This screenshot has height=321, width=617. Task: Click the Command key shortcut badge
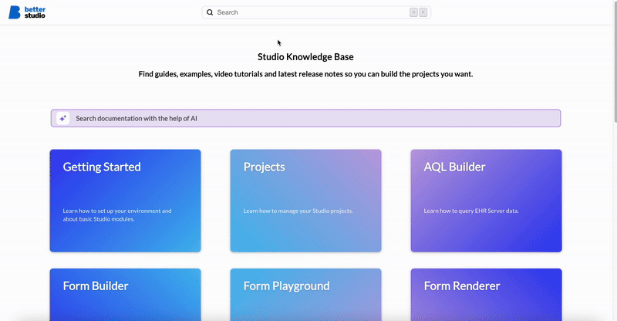[x=414, y=12]
